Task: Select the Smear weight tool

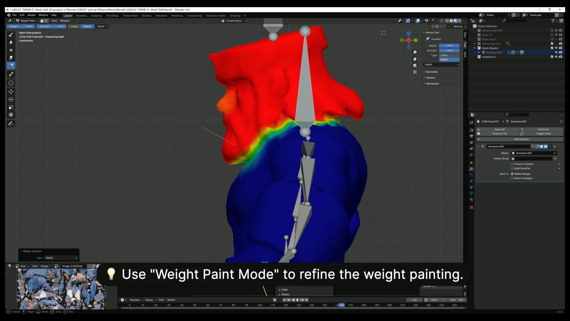Action: [11, 58]
